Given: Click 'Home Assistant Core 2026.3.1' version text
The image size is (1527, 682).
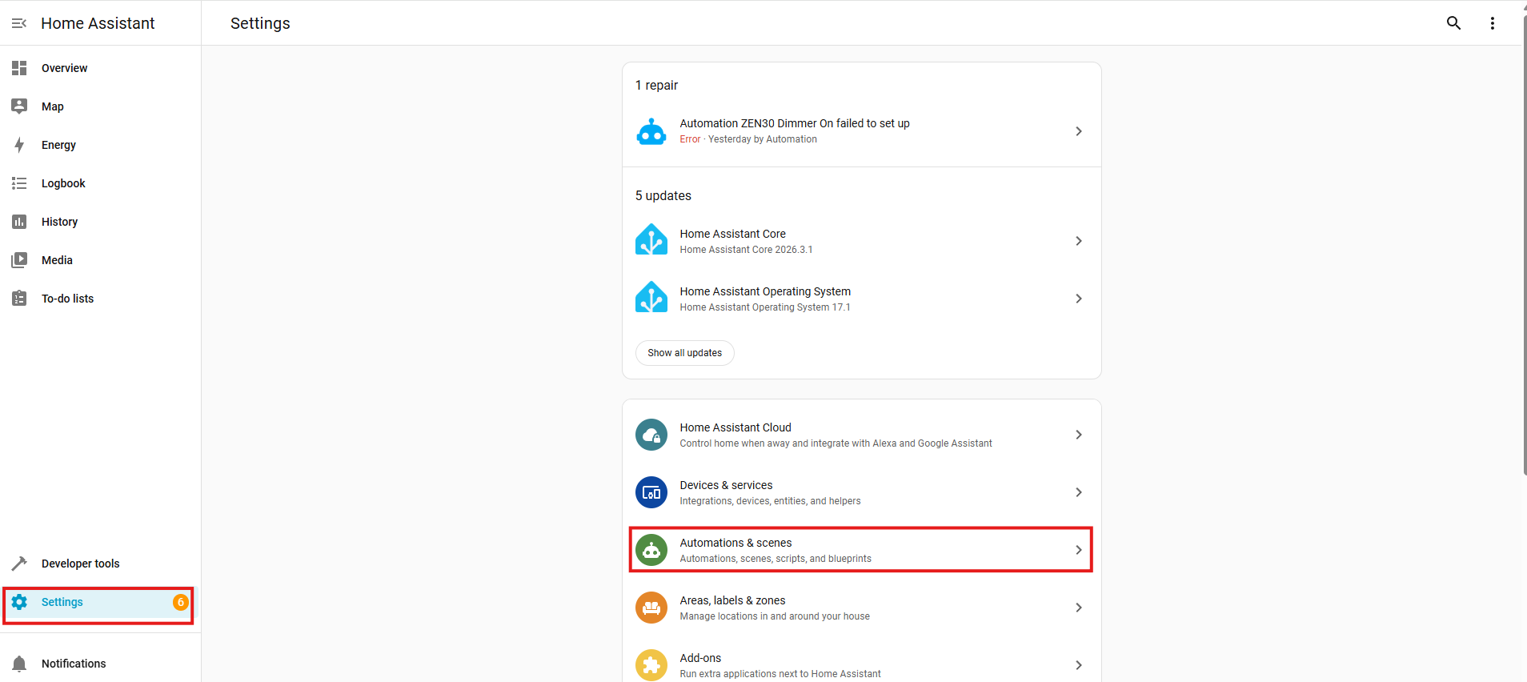Looking at the screenshot, I should [747, 250].
